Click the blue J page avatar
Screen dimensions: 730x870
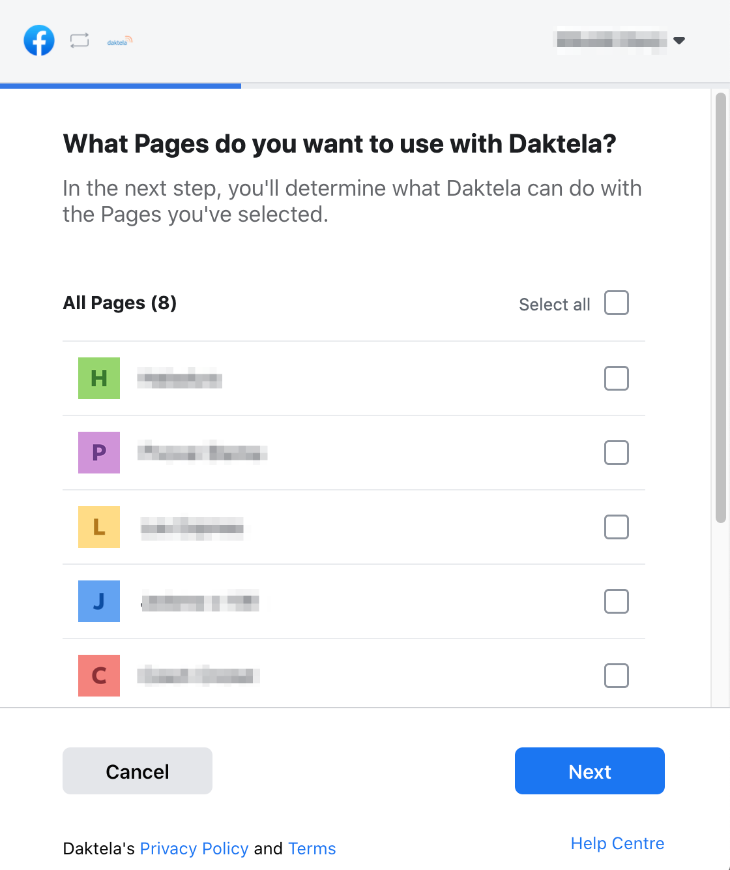click(x=99, y=601)
